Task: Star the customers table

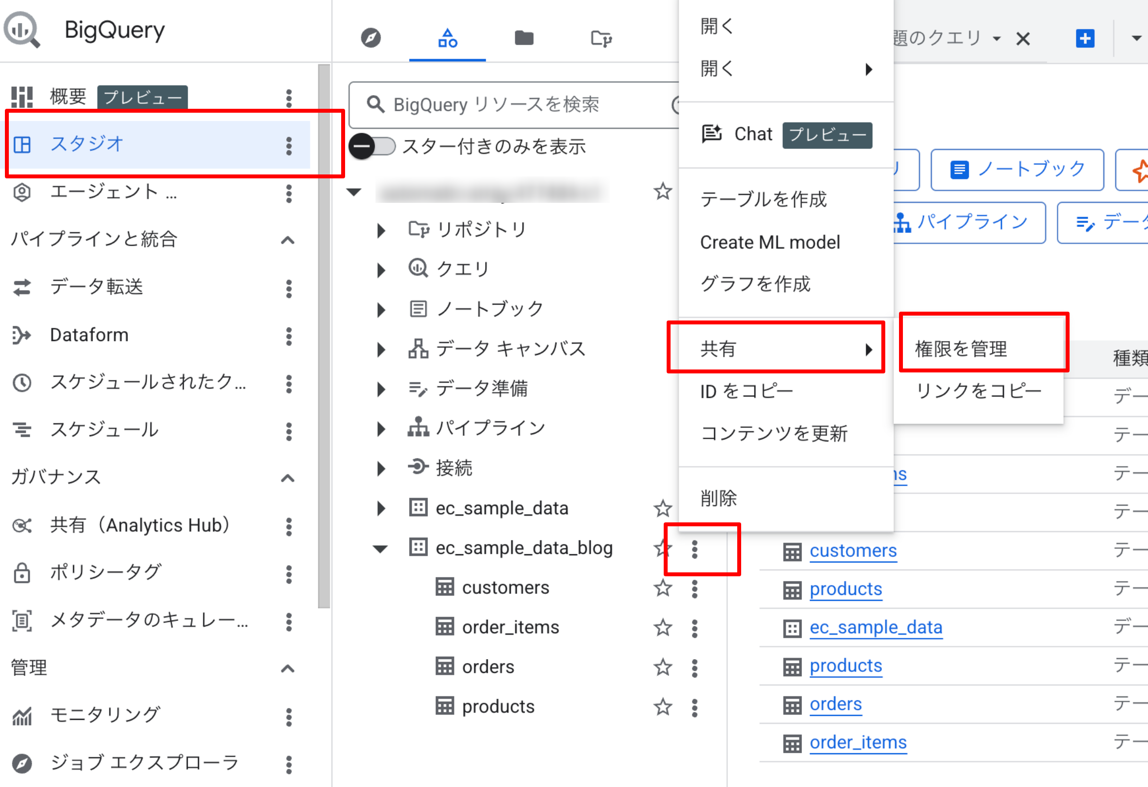Action: pos(662,587)
